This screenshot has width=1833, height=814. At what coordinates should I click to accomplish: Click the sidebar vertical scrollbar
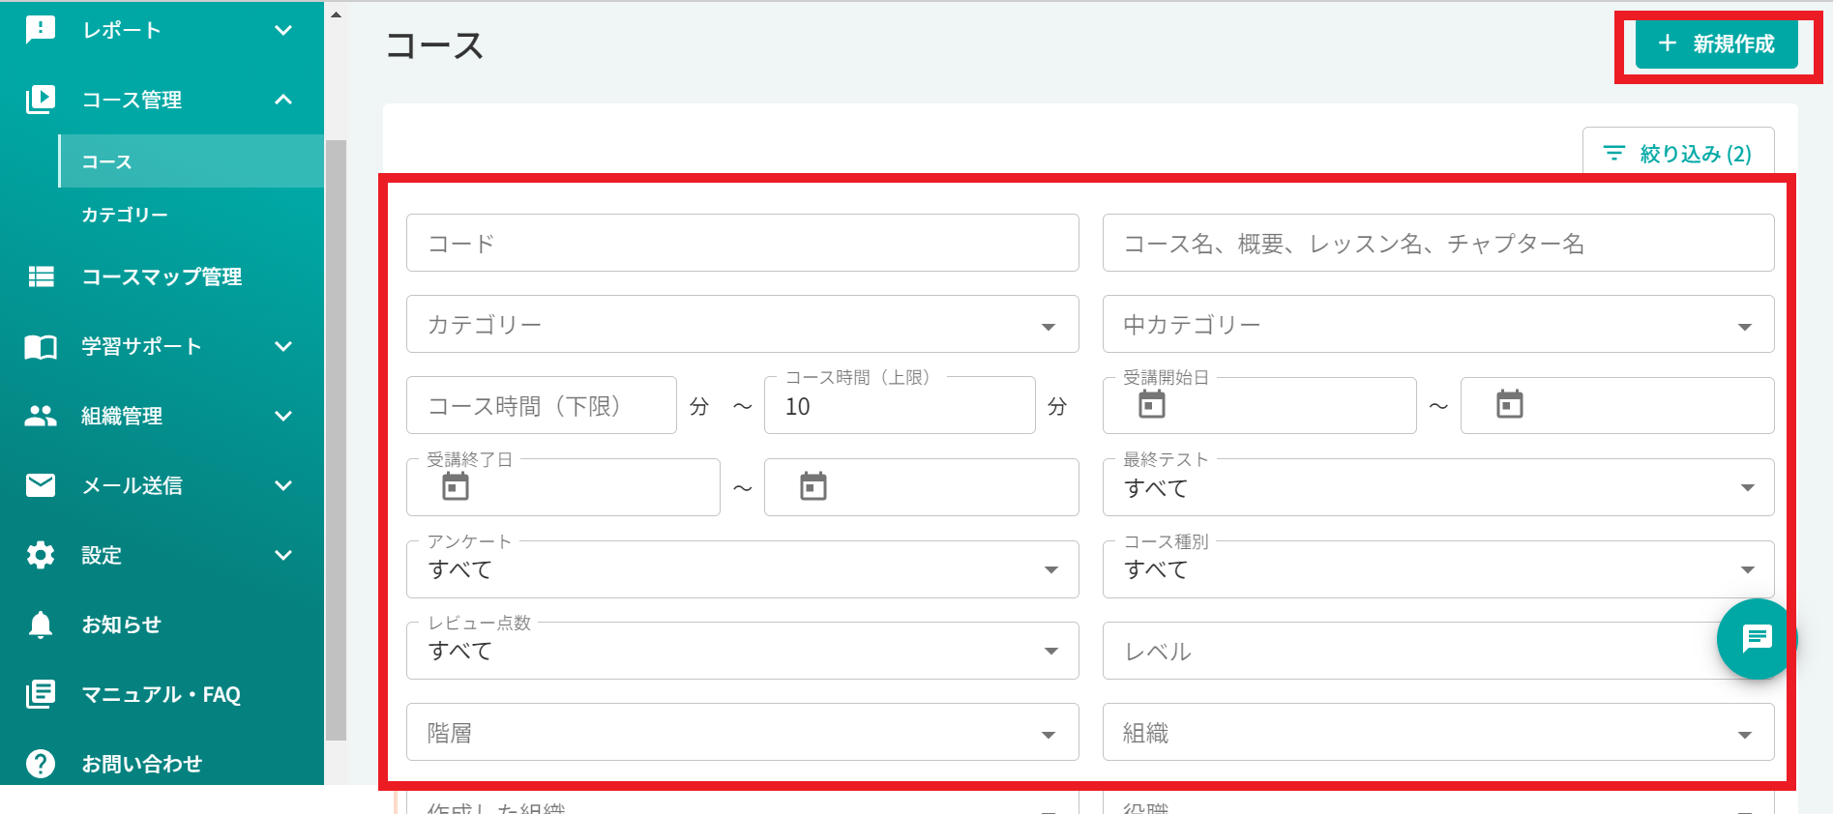336,440
